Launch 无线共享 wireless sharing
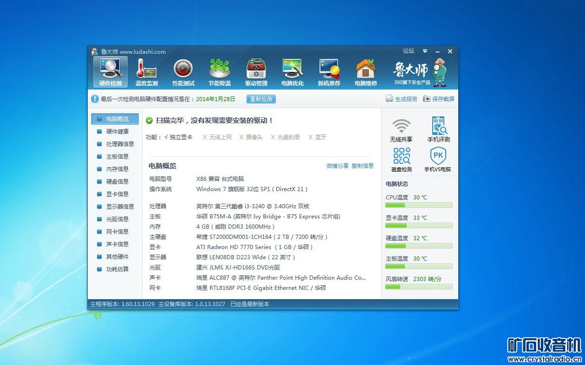This screenshot has width=585, height=365. (401, 130)
